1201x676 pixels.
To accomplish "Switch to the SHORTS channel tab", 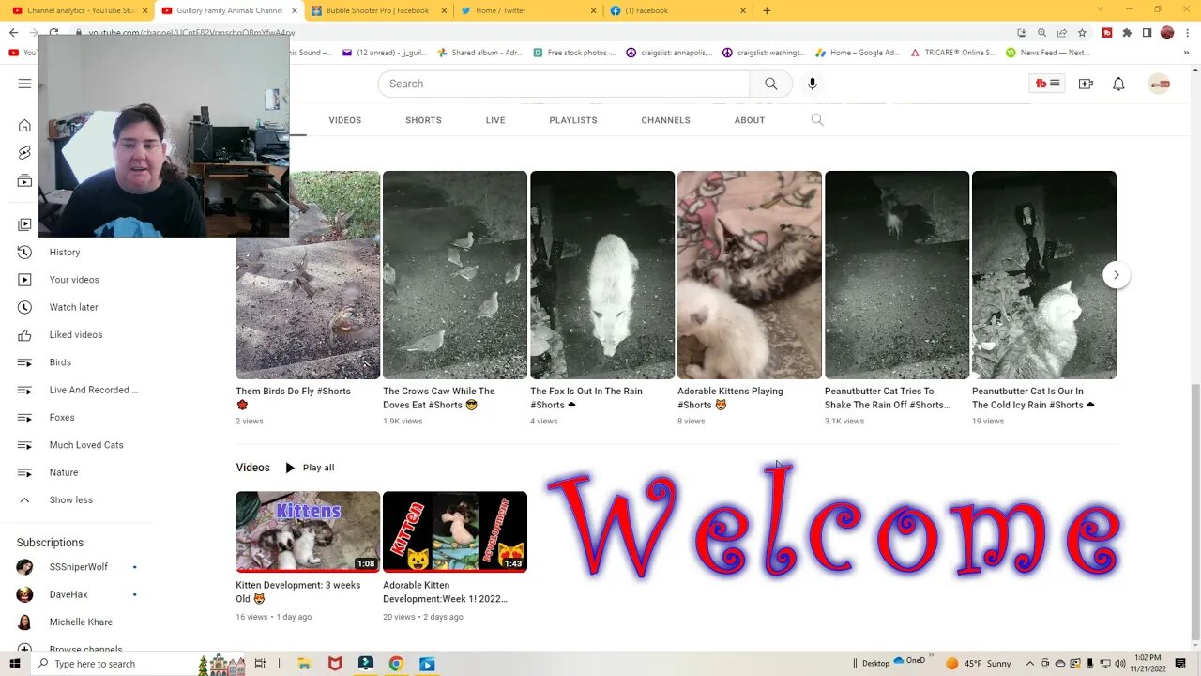I will tap(423, 120).
